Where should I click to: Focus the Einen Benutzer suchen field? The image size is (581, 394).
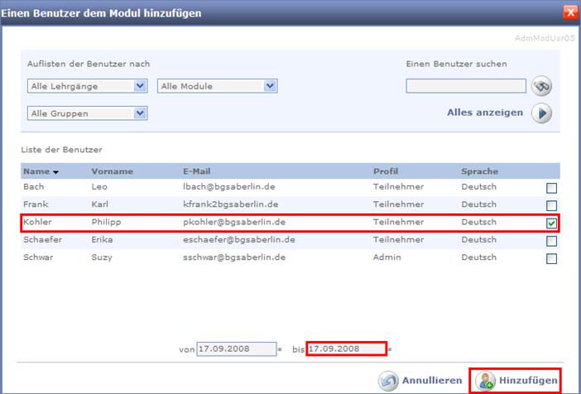(x=466, y=86)
